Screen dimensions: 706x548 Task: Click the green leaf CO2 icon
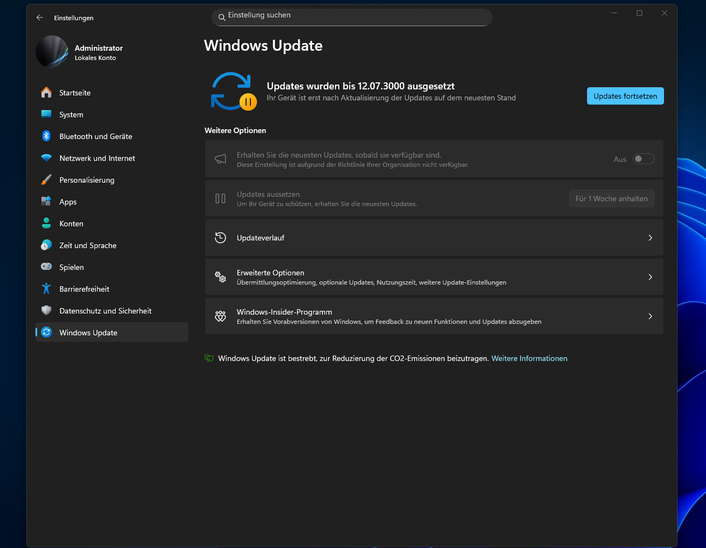point(209,358)
